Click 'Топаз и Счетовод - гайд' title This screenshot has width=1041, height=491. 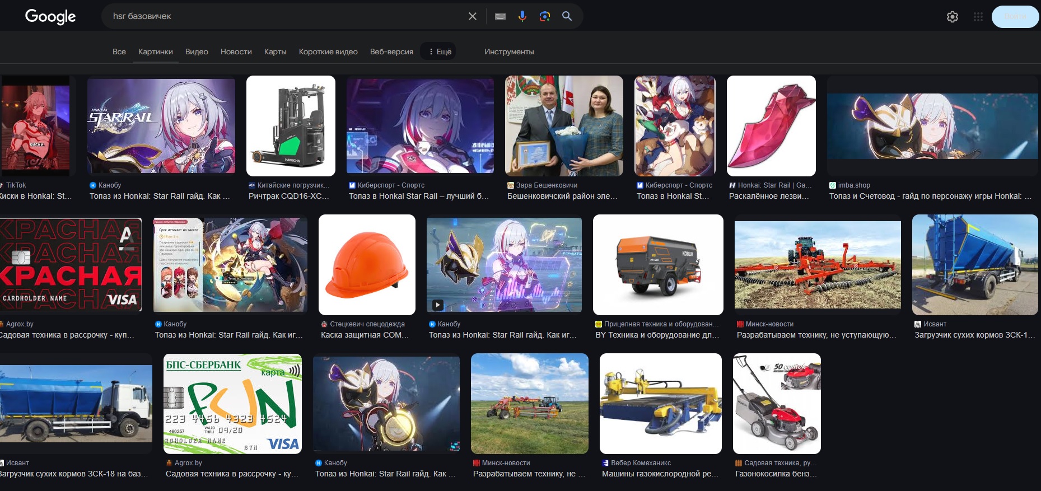point(931,196)
